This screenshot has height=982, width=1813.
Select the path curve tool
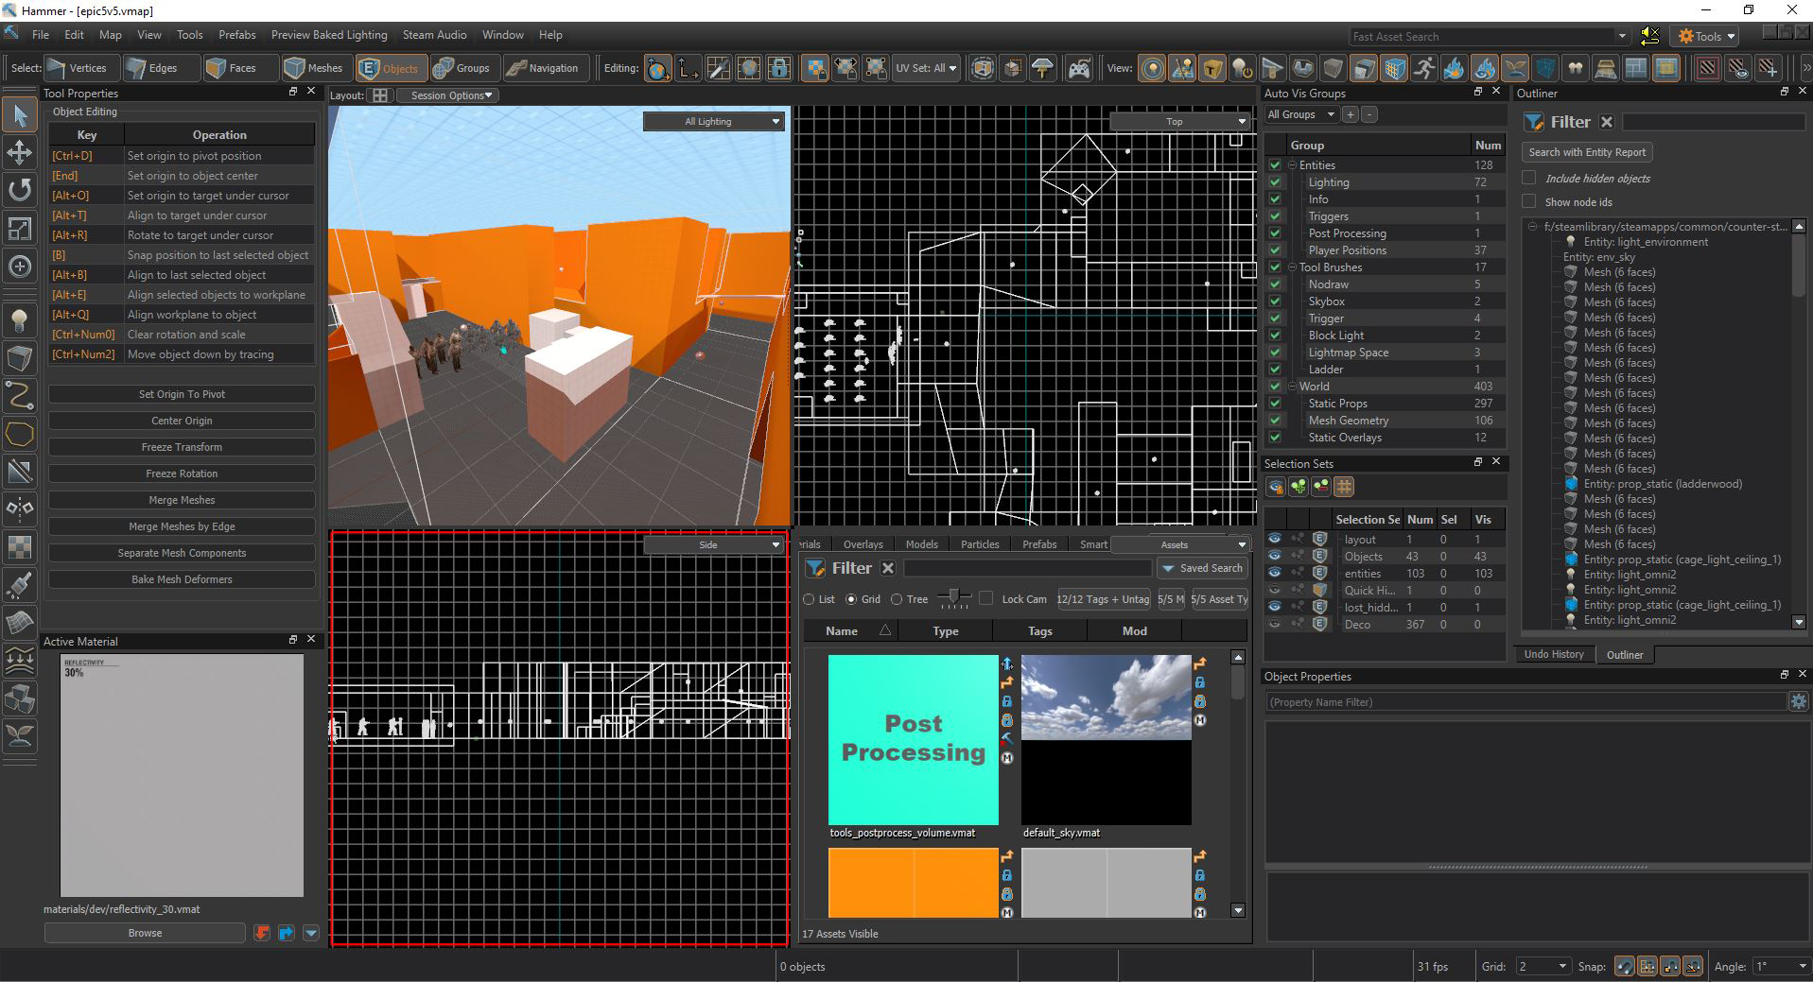point(20,396)
